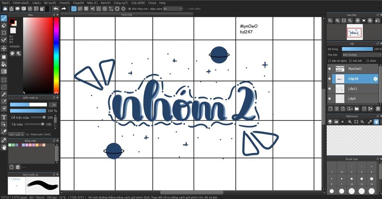Enable the concentric circle snap guide
Viewport: 382px width, 199px height.
(x=105, y=9)
